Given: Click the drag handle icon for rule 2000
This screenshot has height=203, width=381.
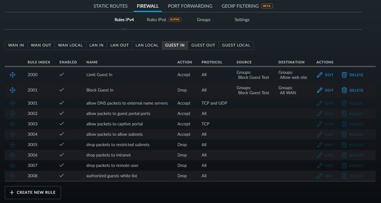Looking at the screenshot, I should [12, 75].
